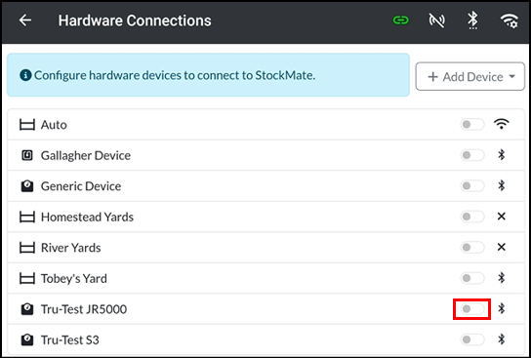
Task: Click the X icon beside River Yards
Action: click(502, 247)
